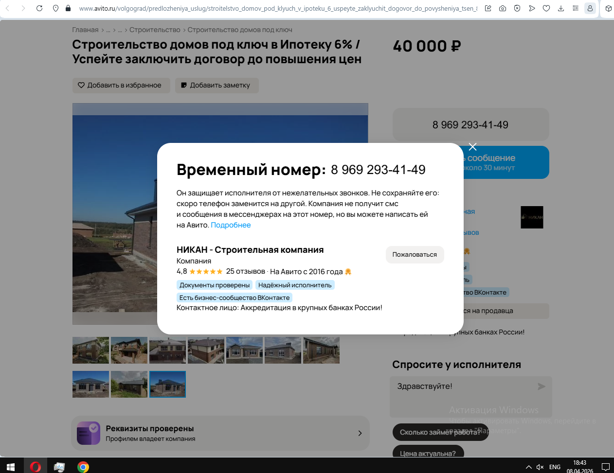614x473 pixels.
Task: Click the volume muted tray icon
Action: click(x=540, y=467)
